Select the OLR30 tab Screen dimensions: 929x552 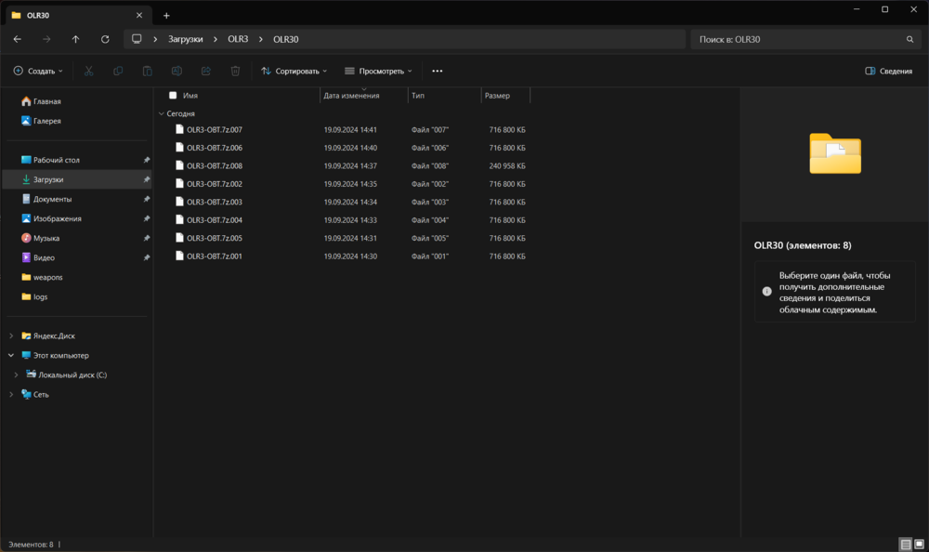click(x=74, y=15)
